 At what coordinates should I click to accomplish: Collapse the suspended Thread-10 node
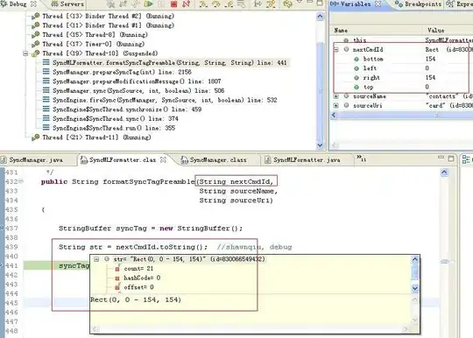[25, 53]
